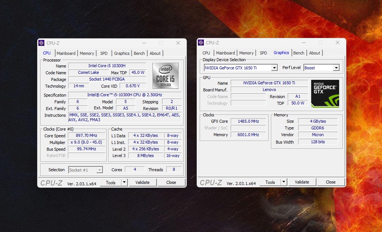The width and height of the screenshot is (382, 232).
Task: Switch to Mainboard tab in left window
Action: pos(66,53)
